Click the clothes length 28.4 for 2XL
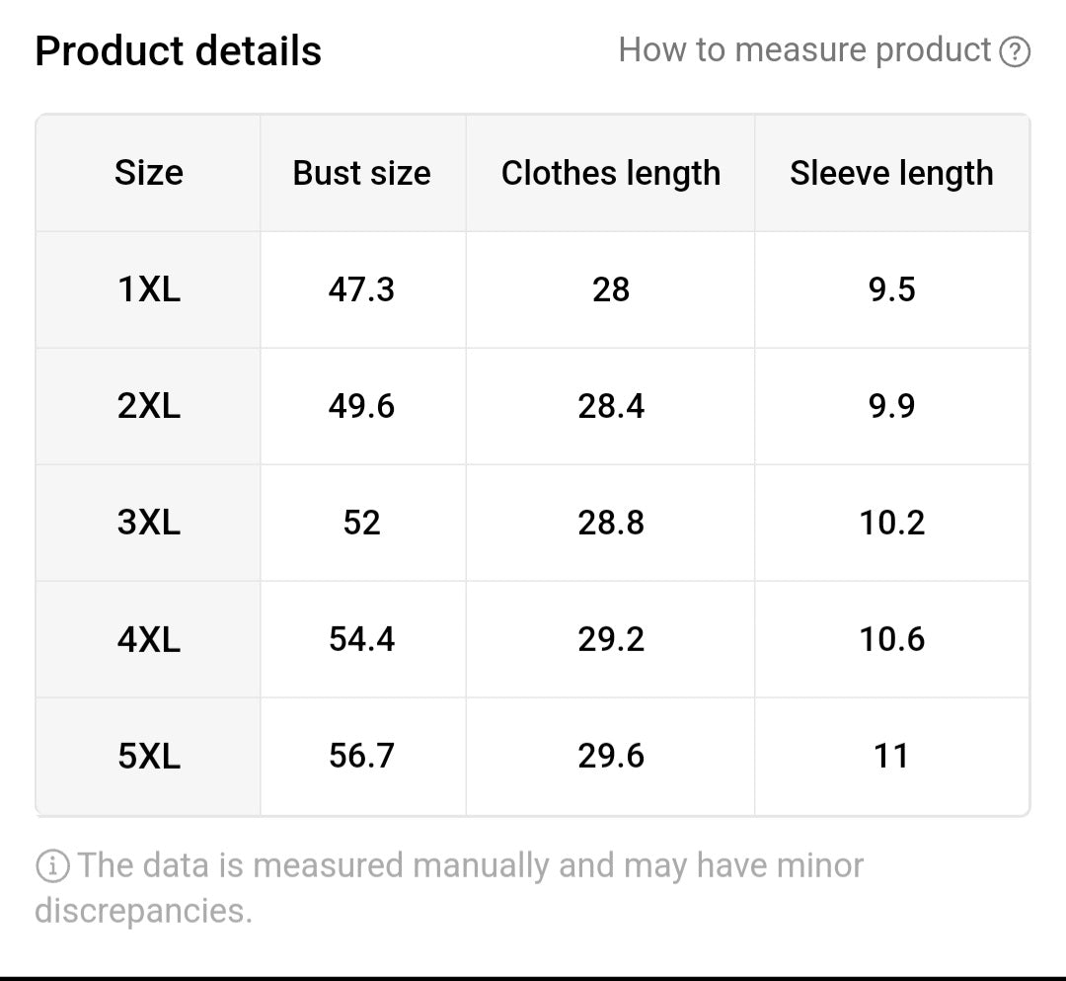 [x=611, y=406]
